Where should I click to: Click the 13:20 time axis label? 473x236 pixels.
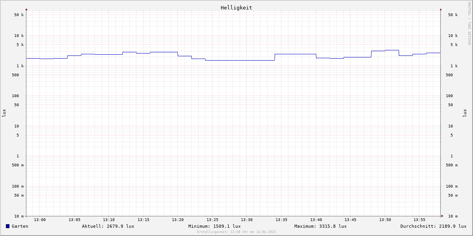pos(178,220)
